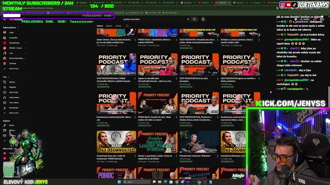Open options menu for Příběh Barči video
The height and width of the screenshot is (185, 330).
176,117
